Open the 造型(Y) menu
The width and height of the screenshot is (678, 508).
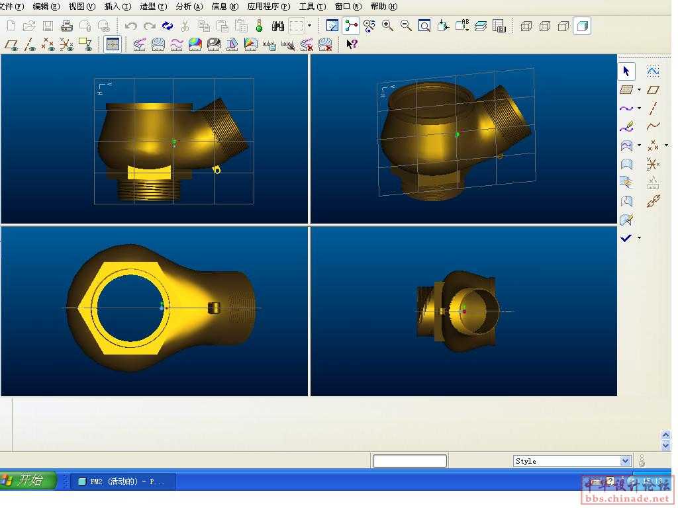[153, 6]
